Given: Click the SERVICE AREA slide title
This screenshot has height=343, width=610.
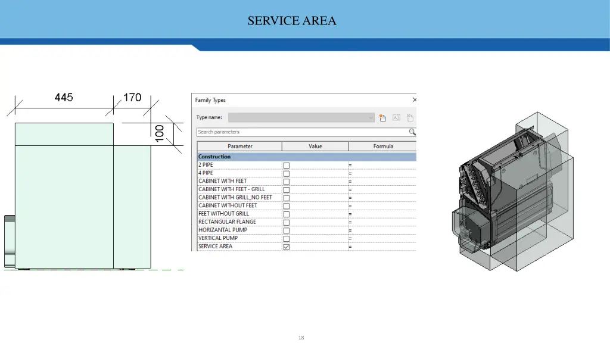Looking at the screenshot, I should pyautogui.click(x=292, y=21).
